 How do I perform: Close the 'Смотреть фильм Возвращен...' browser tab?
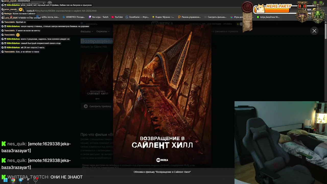tap(43, 3)
